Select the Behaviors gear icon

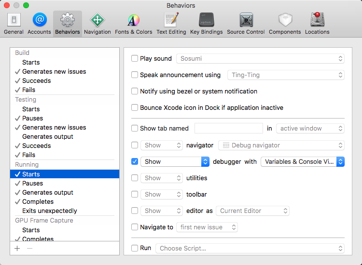[68, 20]
